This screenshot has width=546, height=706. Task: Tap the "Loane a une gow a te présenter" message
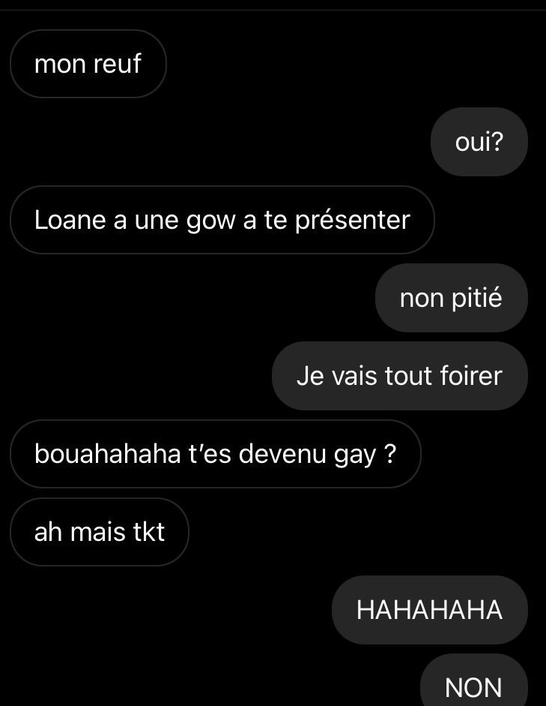click(222, 220)
